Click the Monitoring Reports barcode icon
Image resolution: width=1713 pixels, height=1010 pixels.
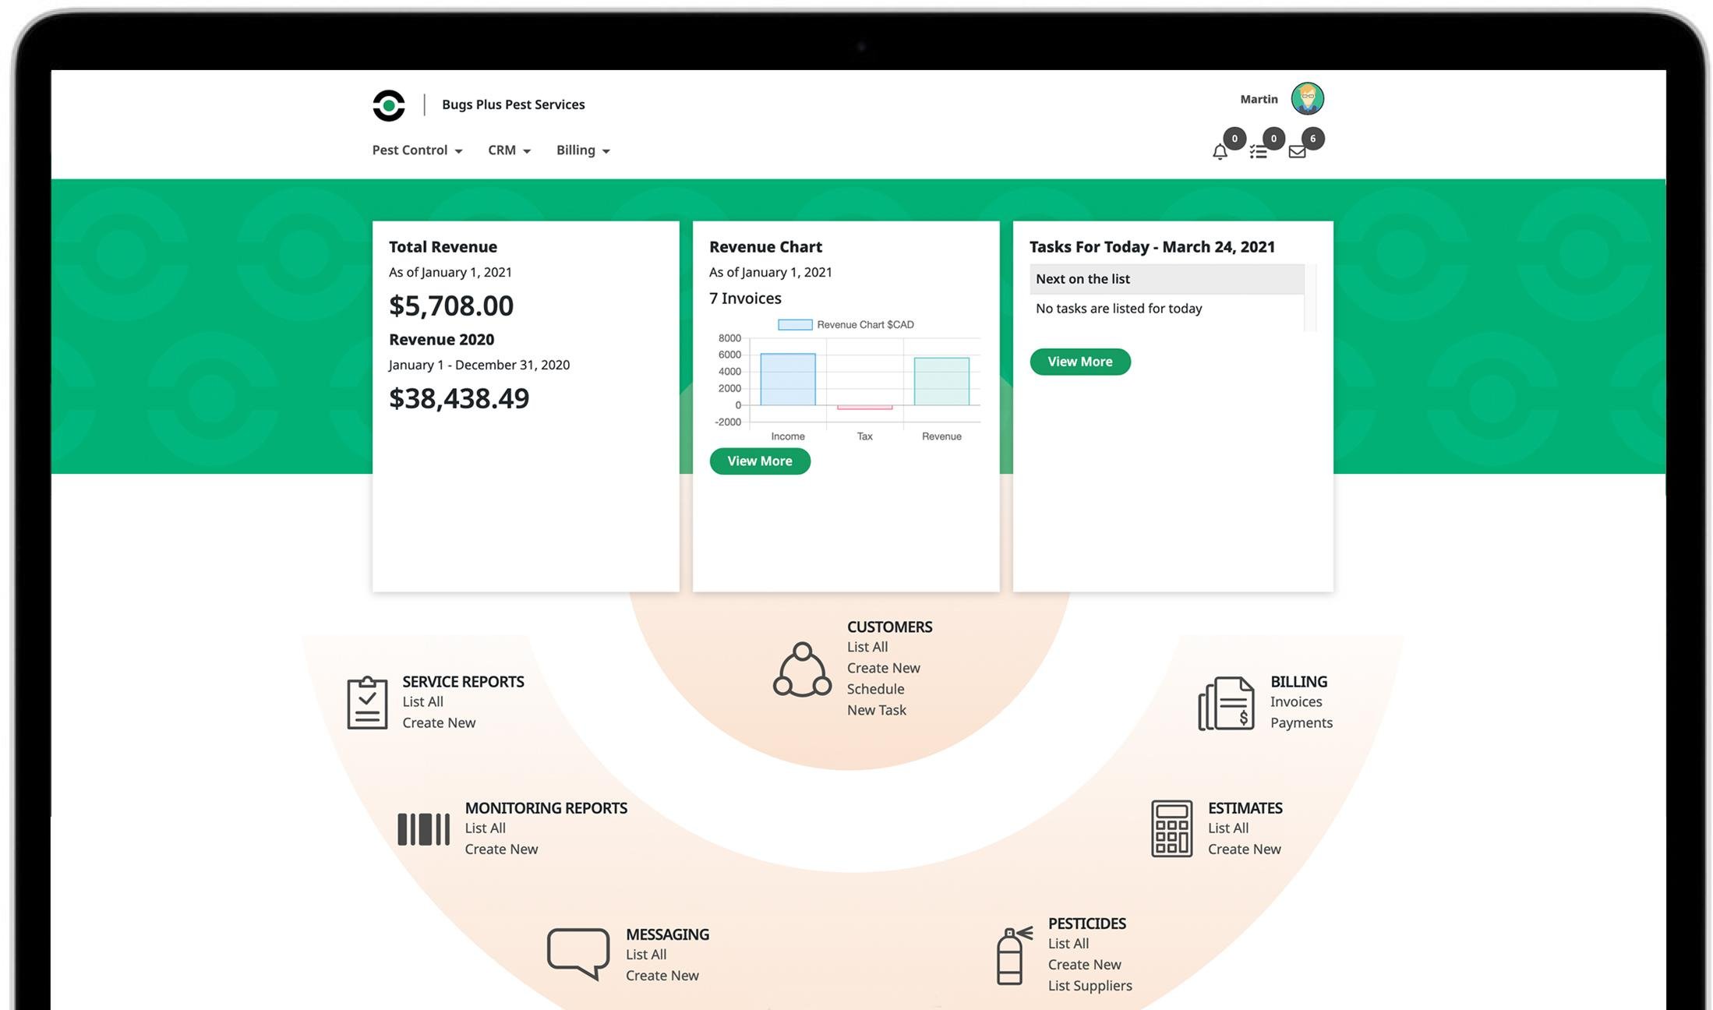click(423, 829)
